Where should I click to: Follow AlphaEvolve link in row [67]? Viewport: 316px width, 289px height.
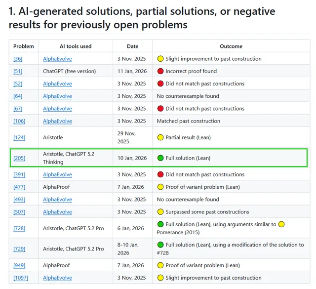tap(57, 109)
